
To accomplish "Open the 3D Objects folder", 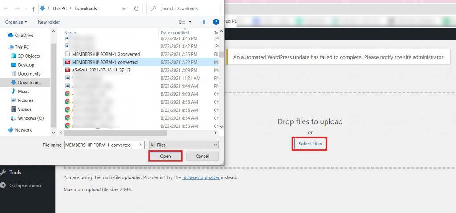I will coord(29,56).
